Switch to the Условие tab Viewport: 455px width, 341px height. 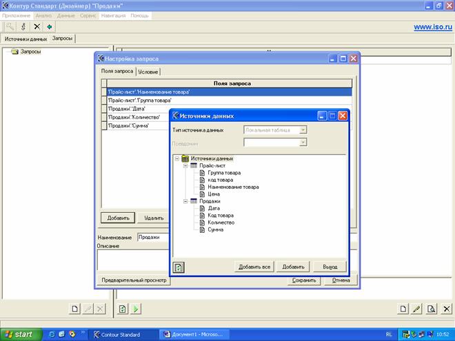(148, 72)
